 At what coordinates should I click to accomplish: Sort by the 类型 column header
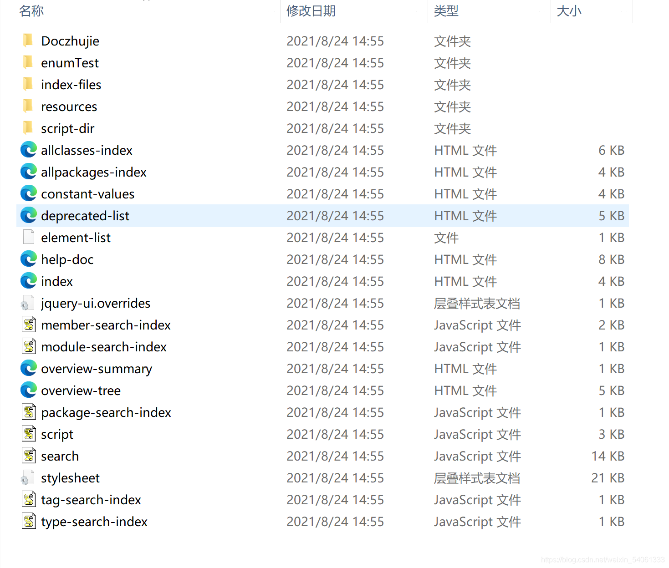coord(446,11)
